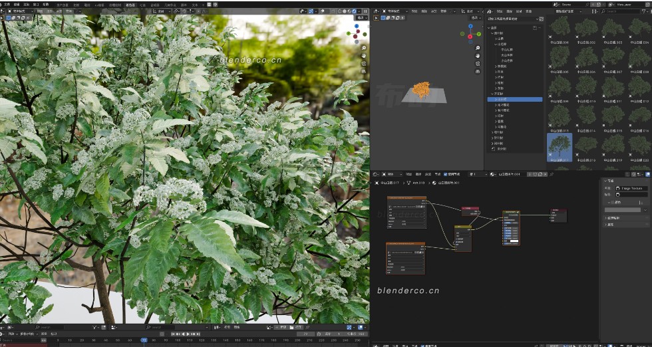Switch to the UV编辑 workspace tab
Image resolution: width=652 pixels, height=347 pixels.
tap(99, 5)
